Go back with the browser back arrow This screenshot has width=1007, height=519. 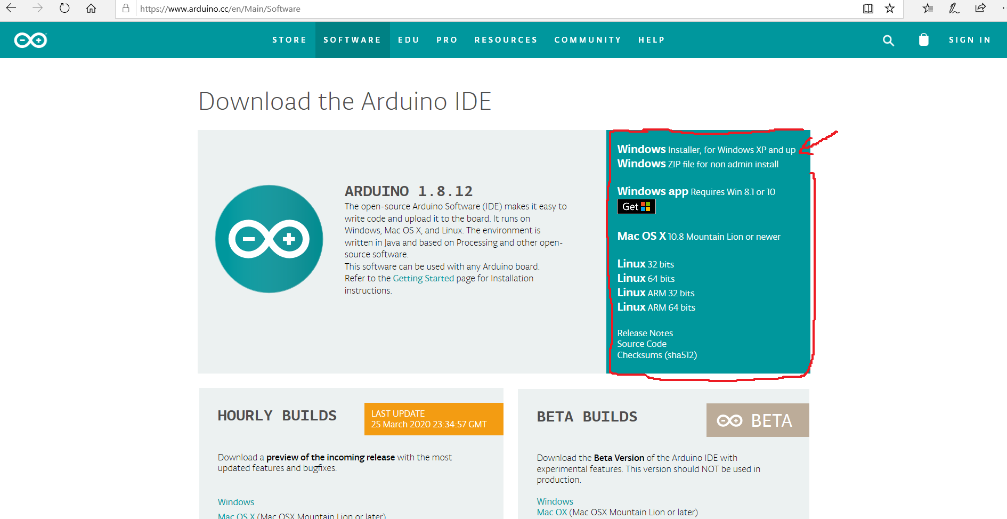(x=11, y=9)
